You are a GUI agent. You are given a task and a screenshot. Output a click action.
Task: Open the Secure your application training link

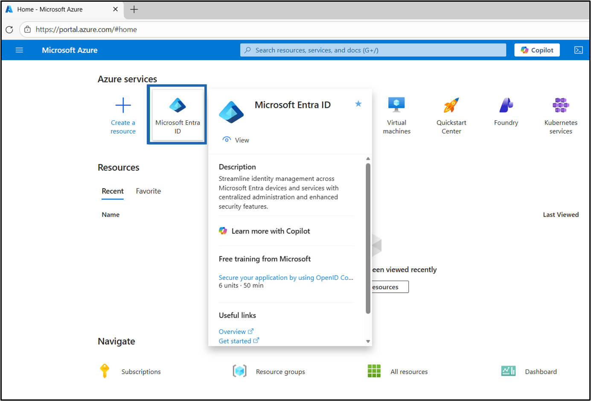286,277
